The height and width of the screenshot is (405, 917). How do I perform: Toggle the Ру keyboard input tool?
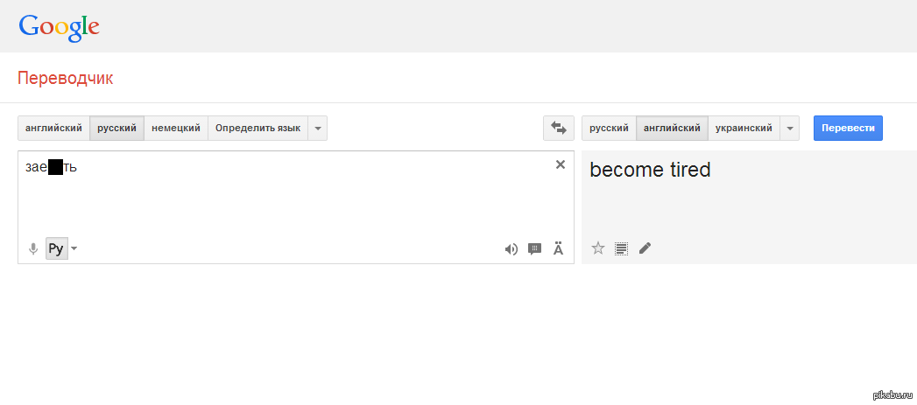(x=56, y=248)
